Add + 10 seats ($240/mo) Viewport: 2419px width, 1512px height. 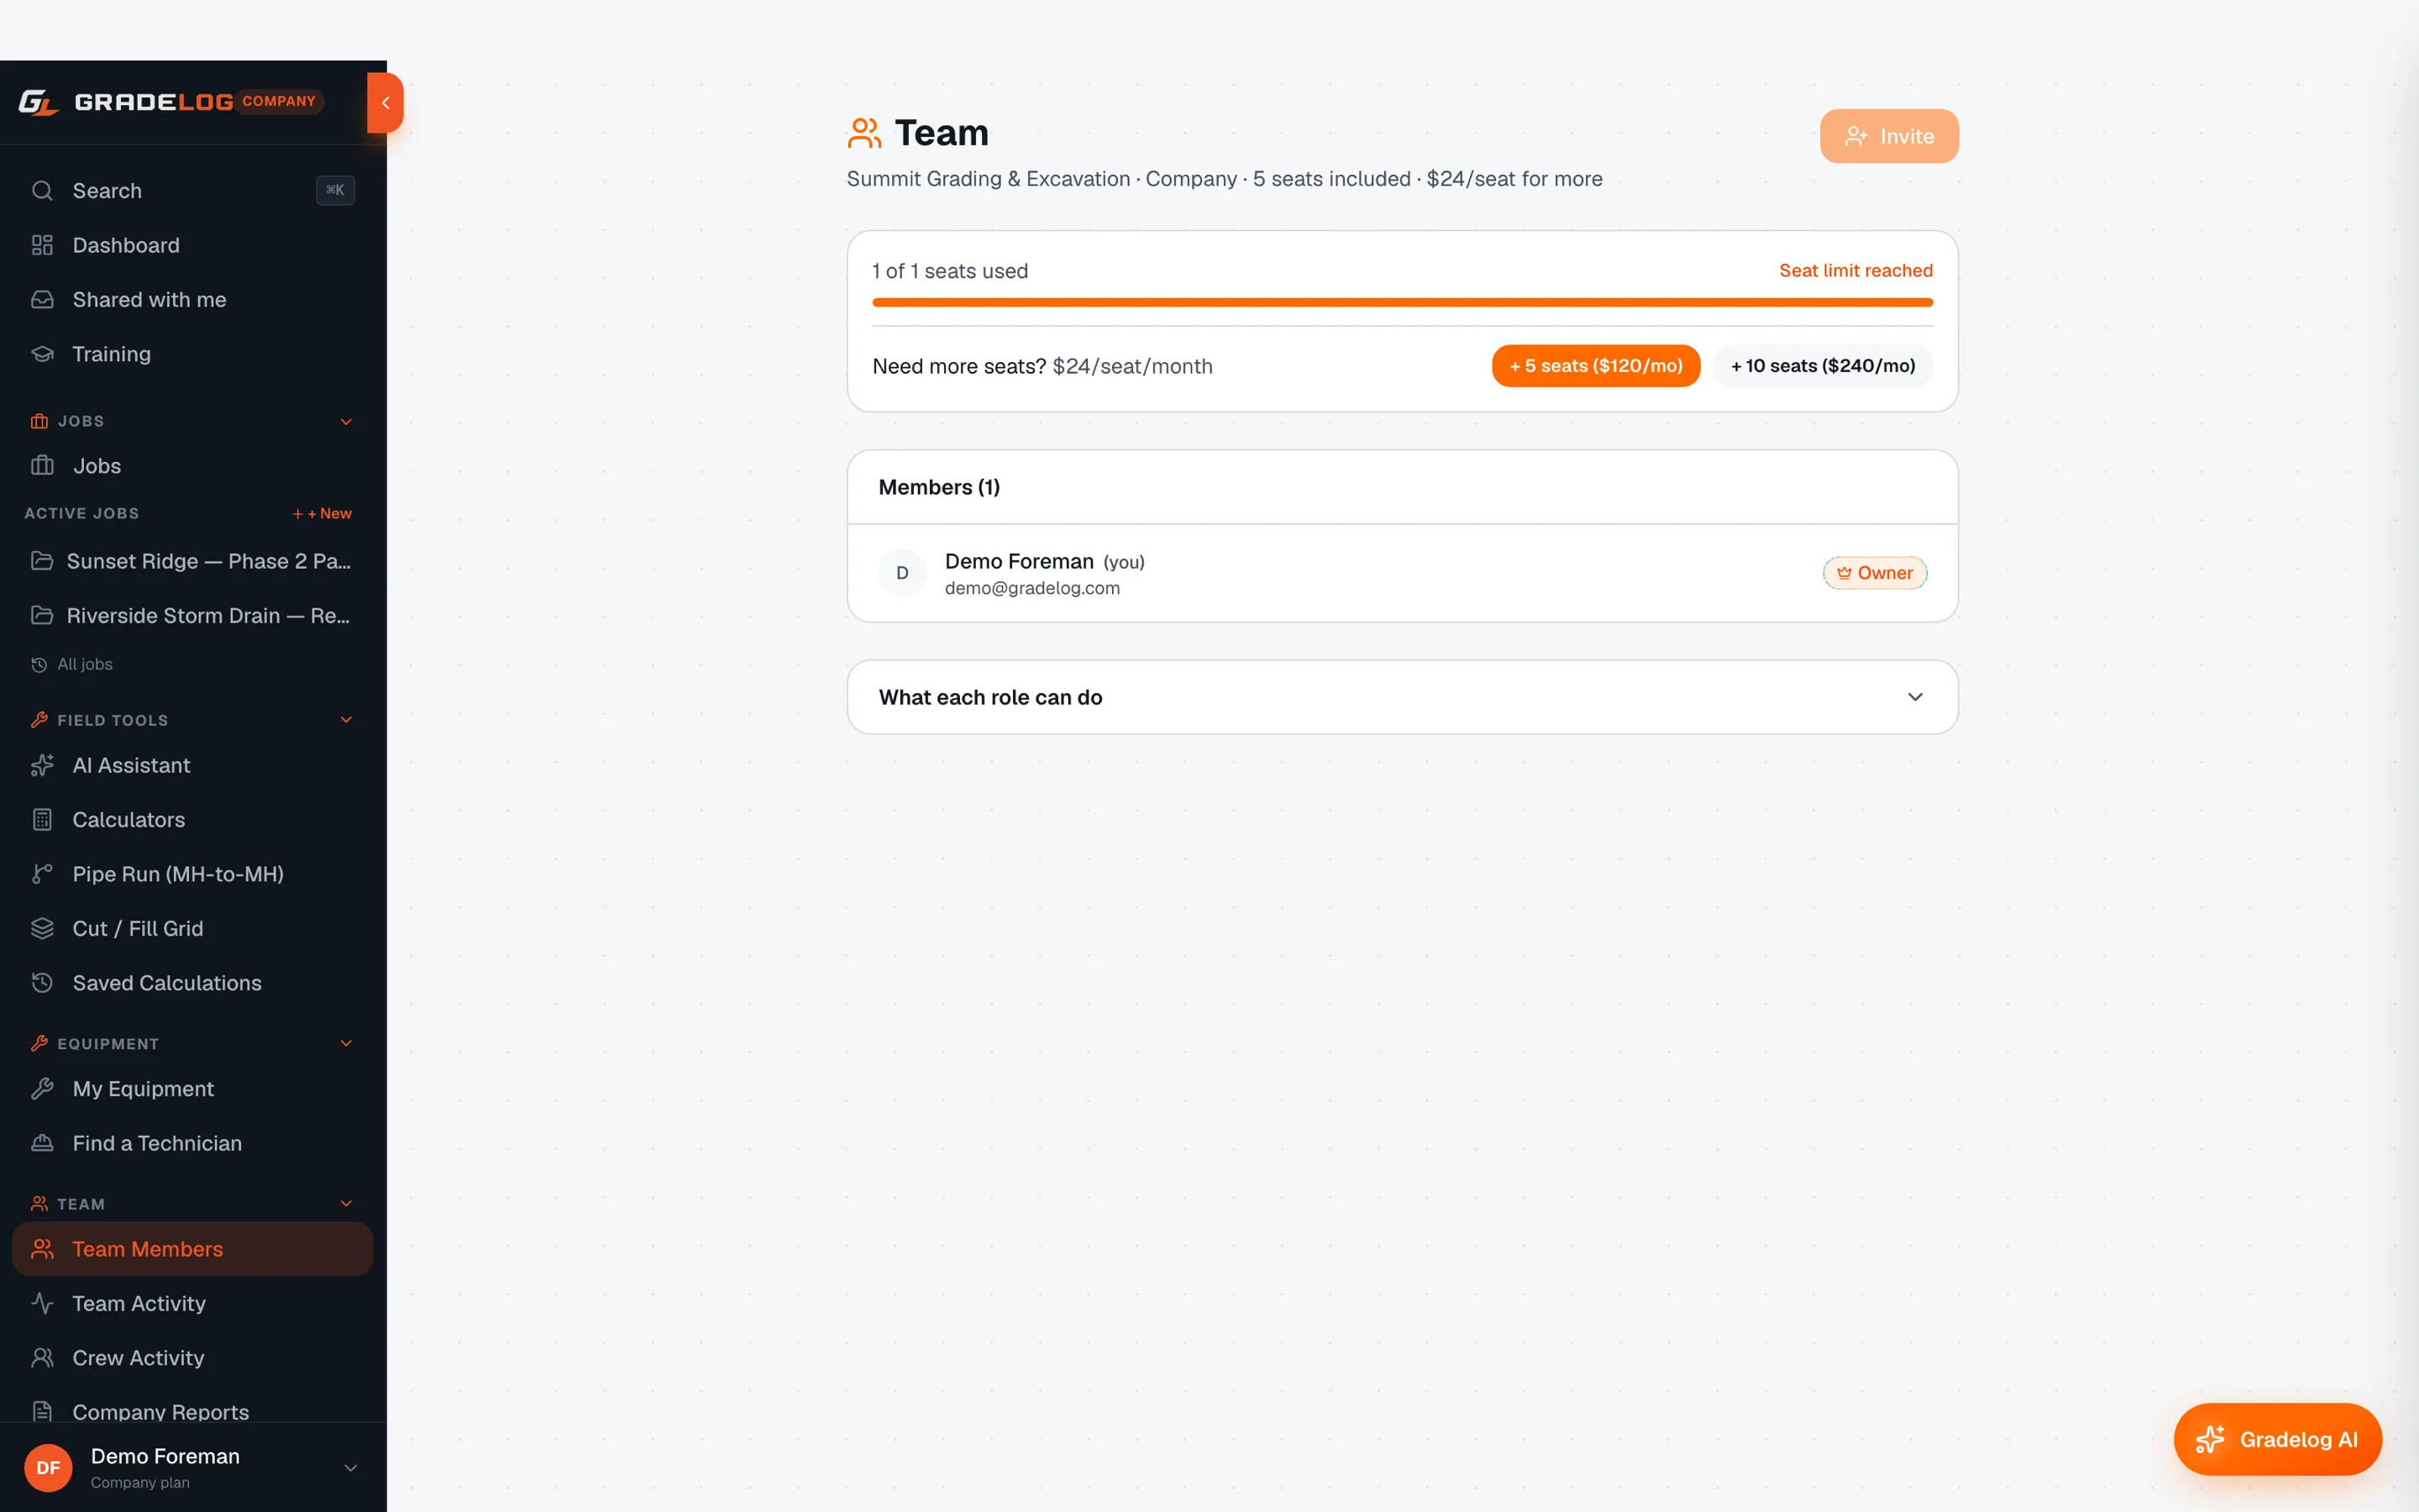pos(1823,366)
